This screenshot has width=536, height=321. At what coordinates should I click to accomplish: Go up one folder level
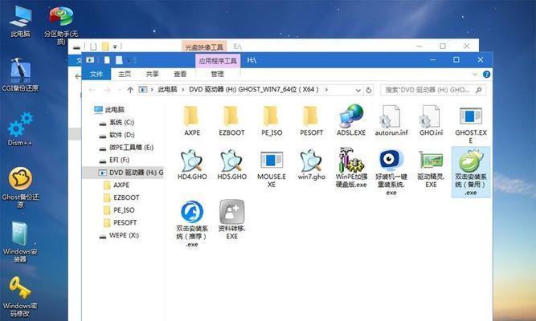[130, 90]
